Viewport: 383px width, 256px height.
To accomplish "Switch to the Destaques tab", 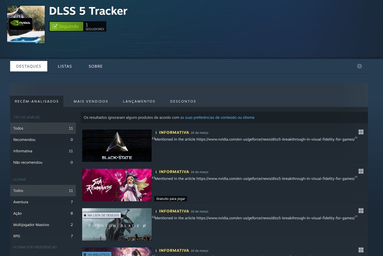I will click(x=29, y=66).
